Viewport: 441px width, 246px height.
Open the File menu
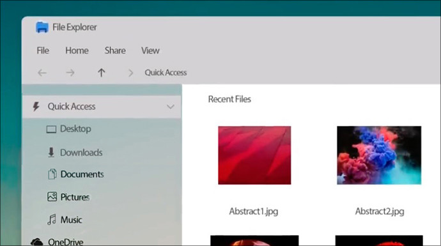(43, 50)
